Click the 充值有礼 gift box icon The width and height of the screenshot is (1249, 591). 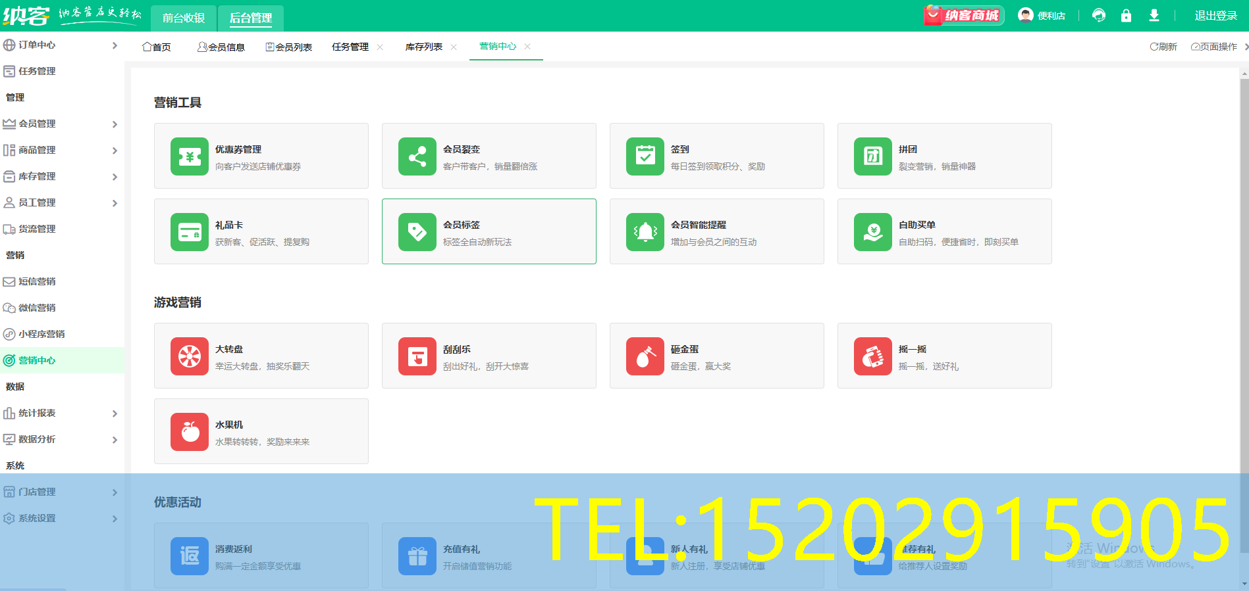coord(417,556)
